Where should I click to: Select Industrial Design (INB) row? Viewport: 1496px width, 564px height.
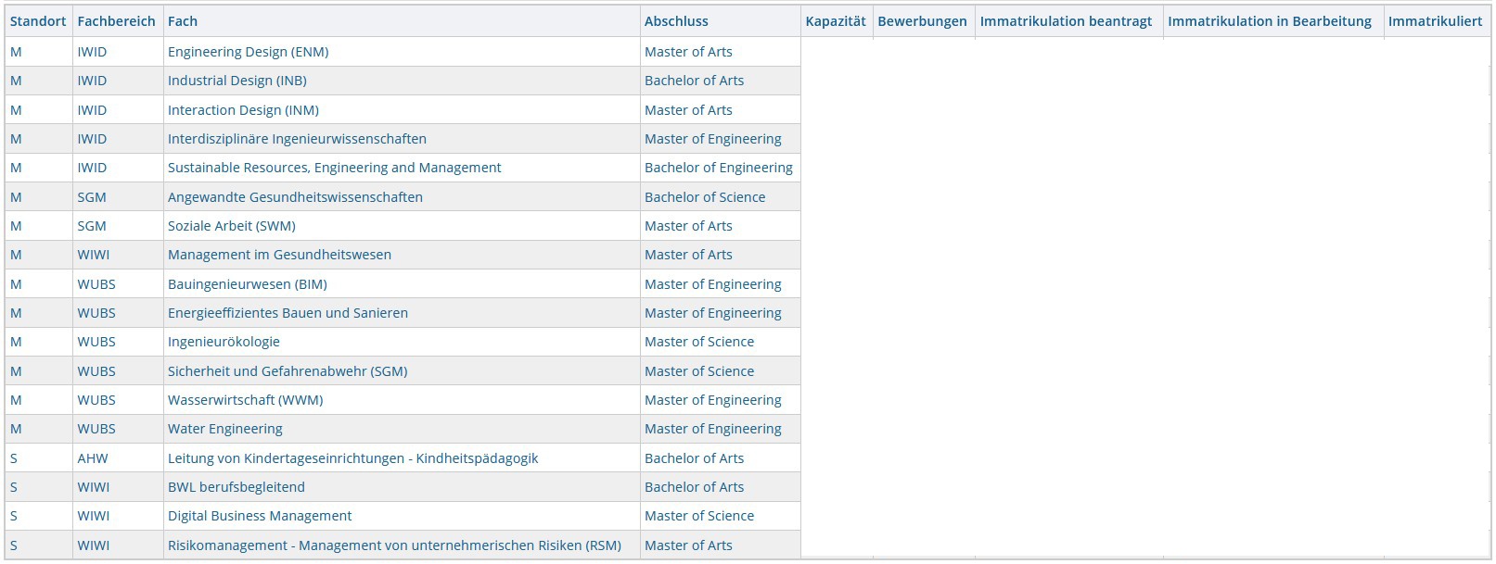237,81
